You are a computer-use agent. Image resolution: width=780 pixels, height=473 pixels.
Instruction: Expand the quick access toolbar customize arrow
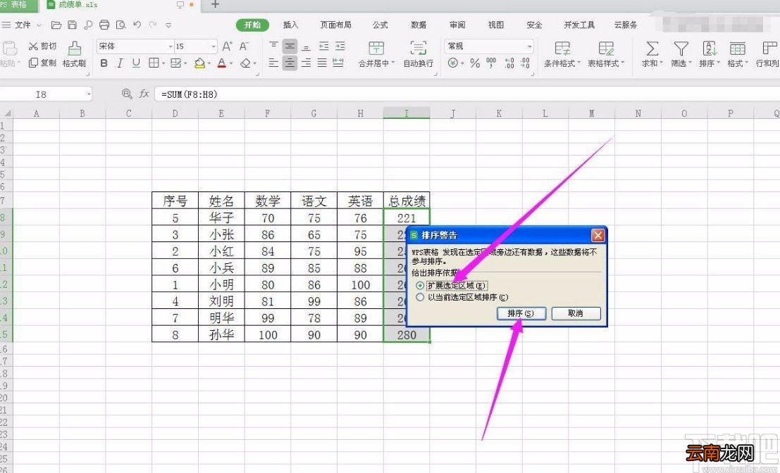pyautogui.click(x=168, y=25)
